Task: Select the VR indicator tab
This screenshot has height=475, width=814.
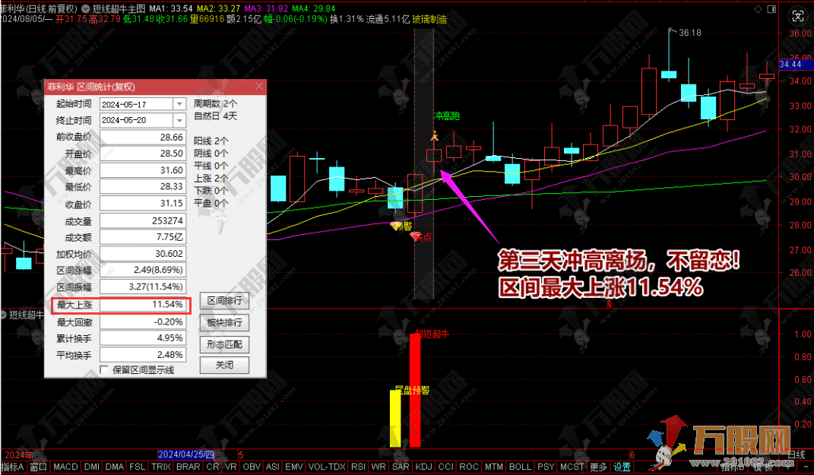Action: click(x=231, y=467)
